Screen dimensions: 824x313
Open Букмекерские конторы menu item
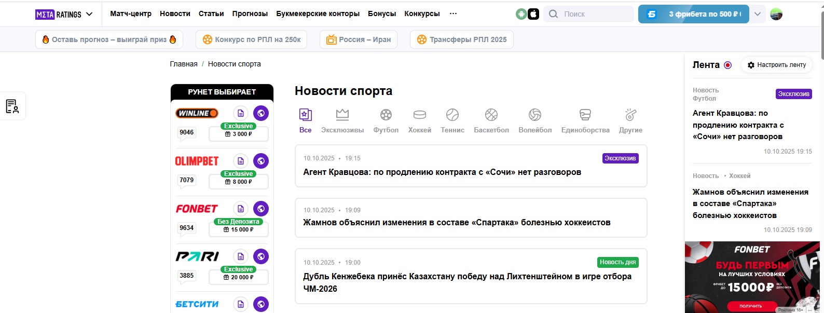(318, 13)
